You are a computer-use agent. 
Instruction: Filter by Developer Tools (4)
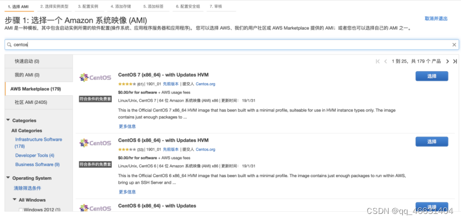point(35,155)
